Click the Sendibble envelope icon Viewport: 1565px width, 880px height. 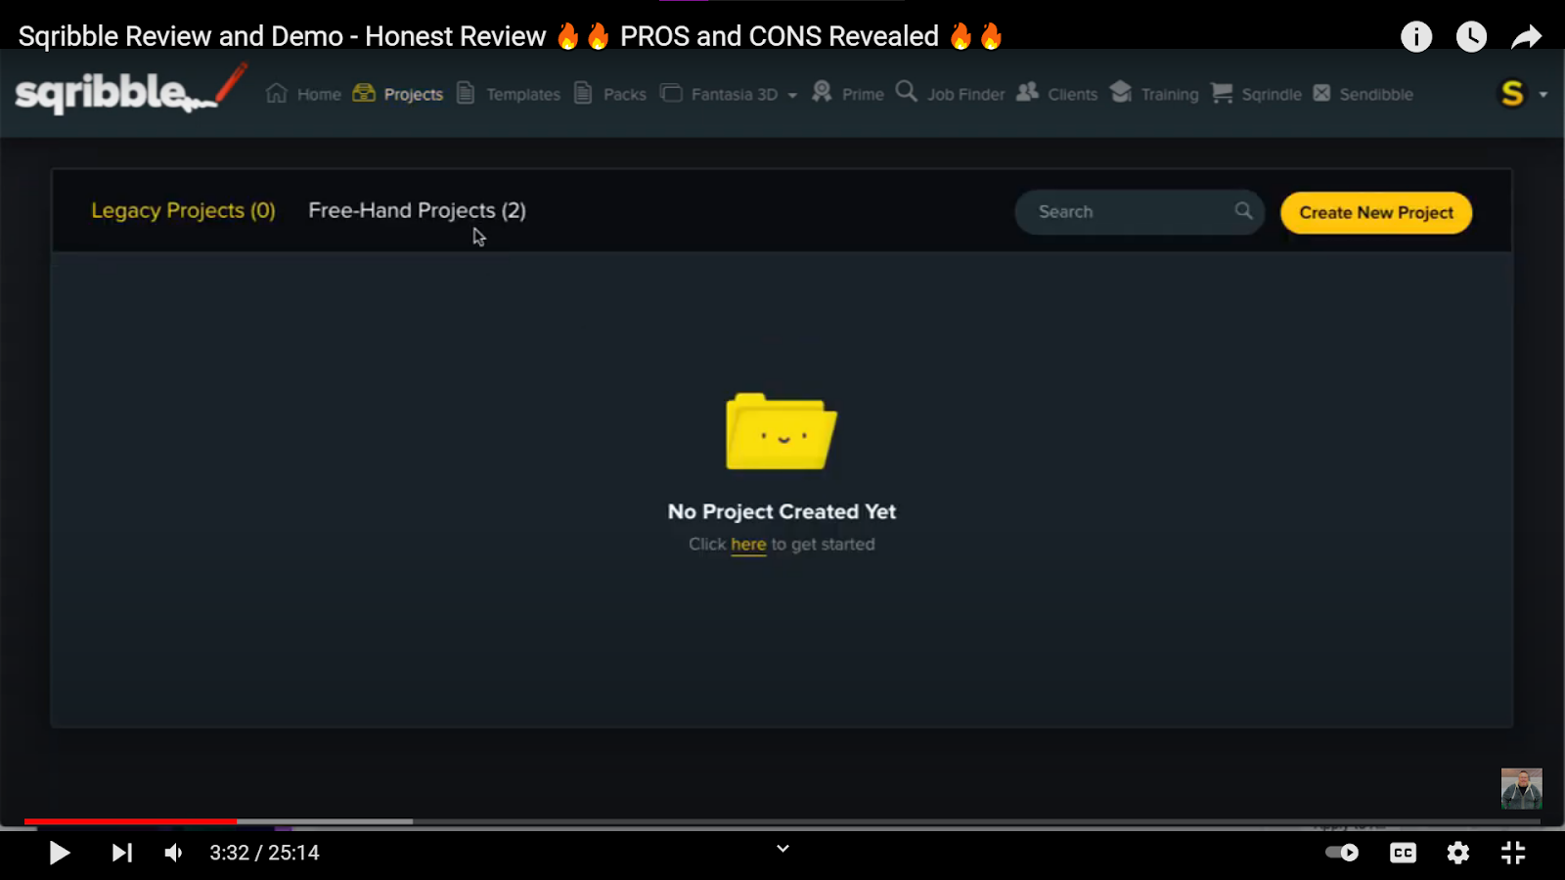tap(1321, 93)
